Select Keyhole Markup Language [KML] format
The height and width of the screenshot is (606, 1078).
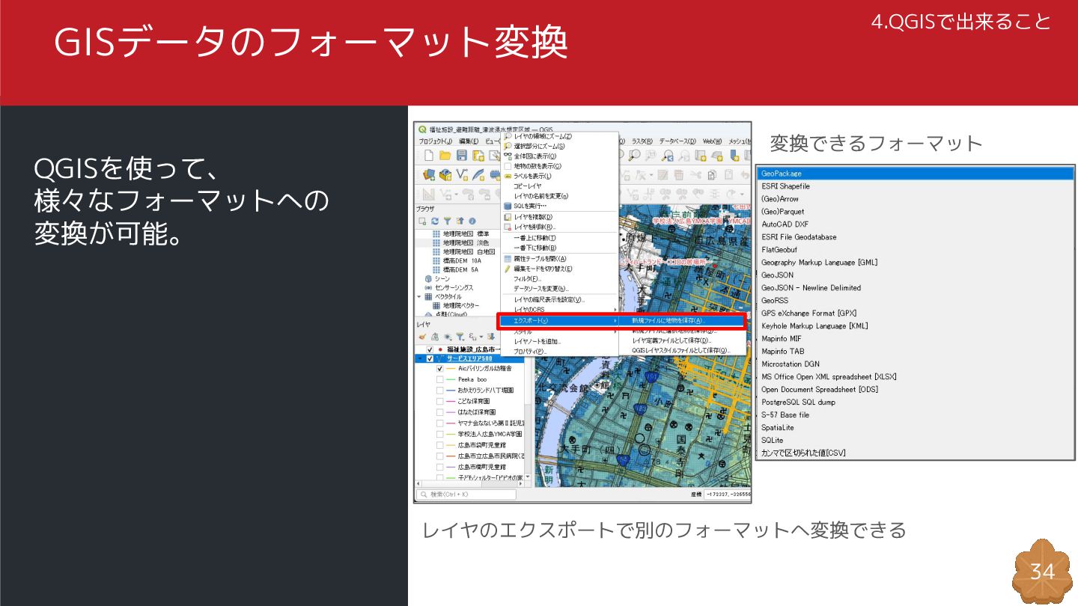point(915,326)
